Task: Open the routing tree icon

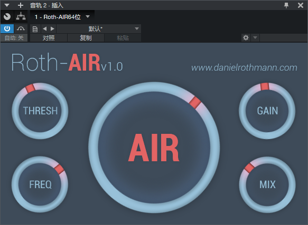Action: 21,17
